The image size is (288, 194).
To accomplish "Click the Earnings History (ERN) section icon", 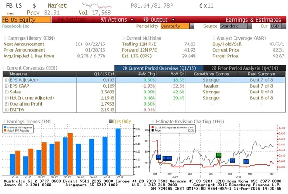I will coord(5,38).
